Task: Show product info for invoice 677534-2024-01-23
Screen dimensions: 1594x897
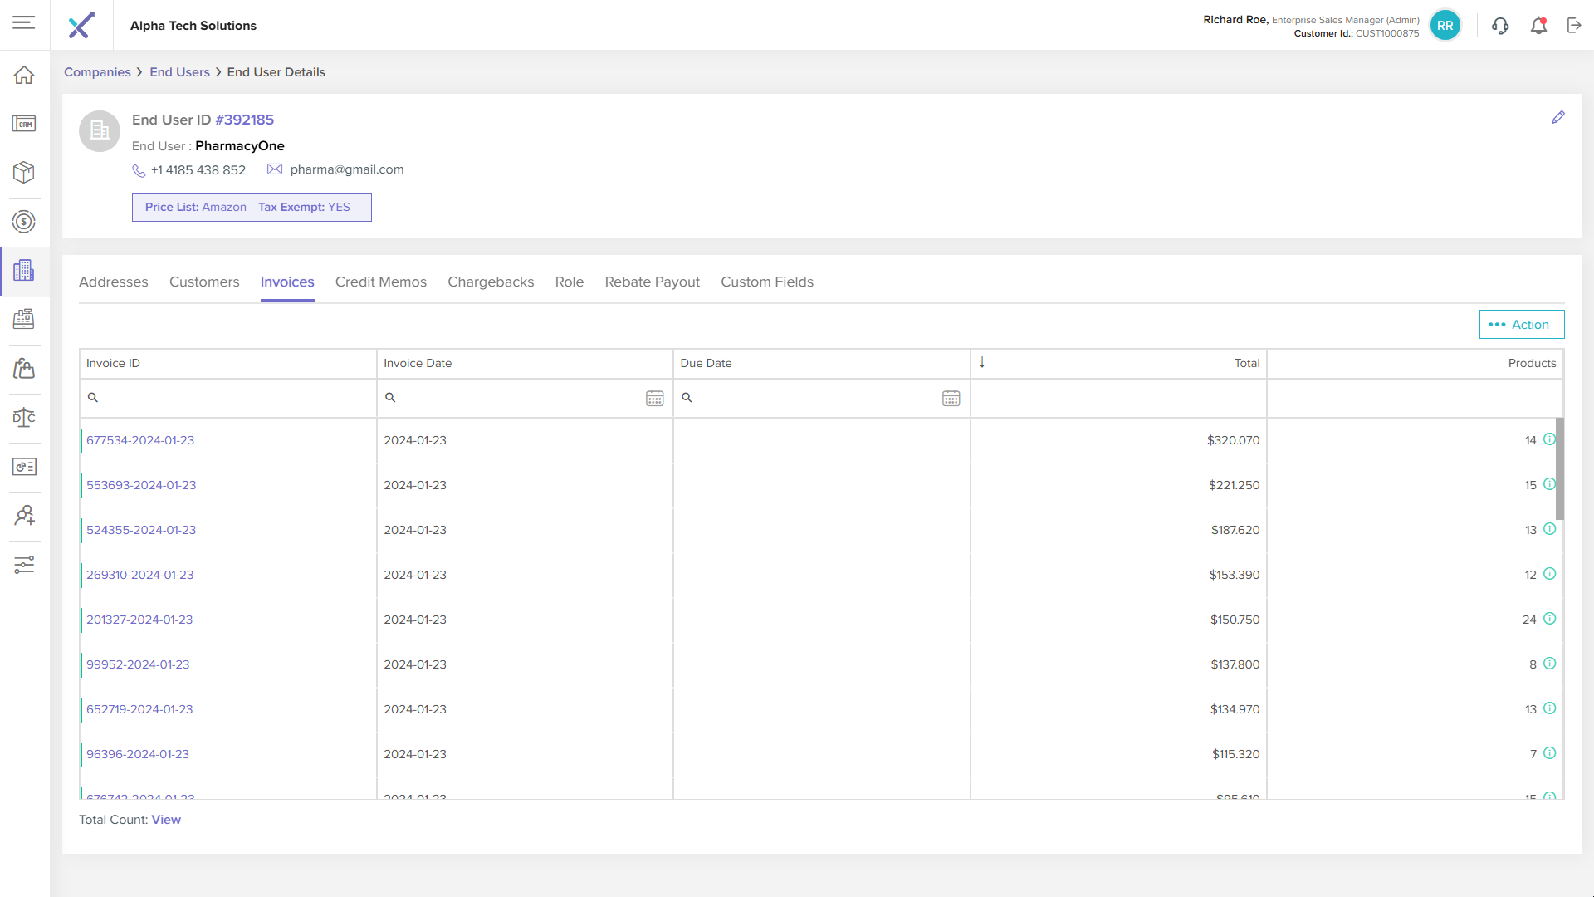Action: pos(1549,439)
